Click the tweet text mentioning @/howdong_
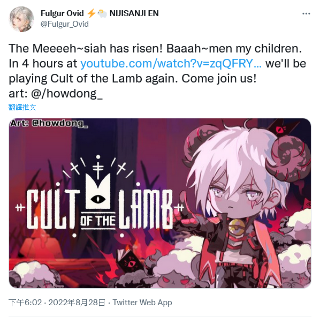The width and height of the screenshot is (320, 317). click(56, 94)
